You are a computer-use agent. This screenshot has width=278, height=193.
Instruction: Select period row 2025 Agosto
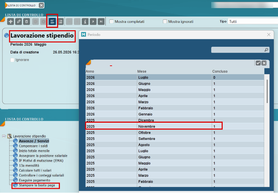pyautogui.click(x=175, y=145)
